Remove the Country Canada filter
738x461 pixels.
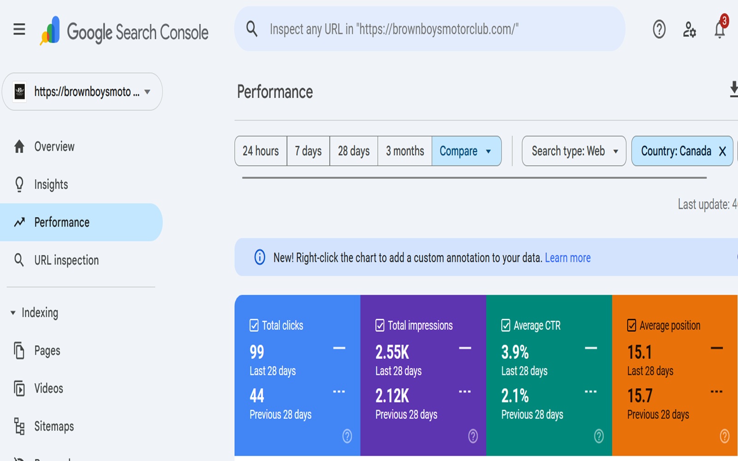[722, 151]
